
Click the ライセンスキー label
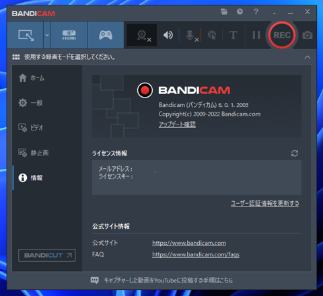pyautogui.click(x=116, y=176)
